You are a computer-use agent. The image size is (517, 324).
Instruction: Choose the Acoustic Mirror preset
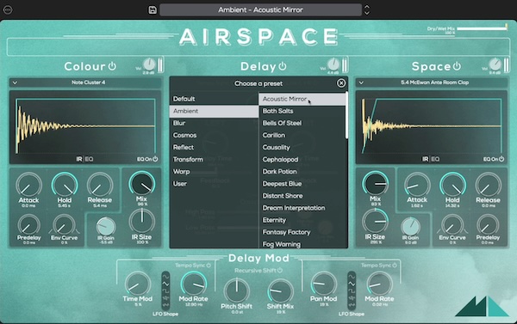302,99
